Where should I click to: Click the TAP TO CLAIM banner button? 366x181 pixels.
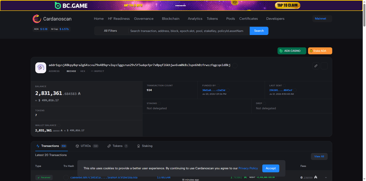pyautogui.click(x=287, y=5)
